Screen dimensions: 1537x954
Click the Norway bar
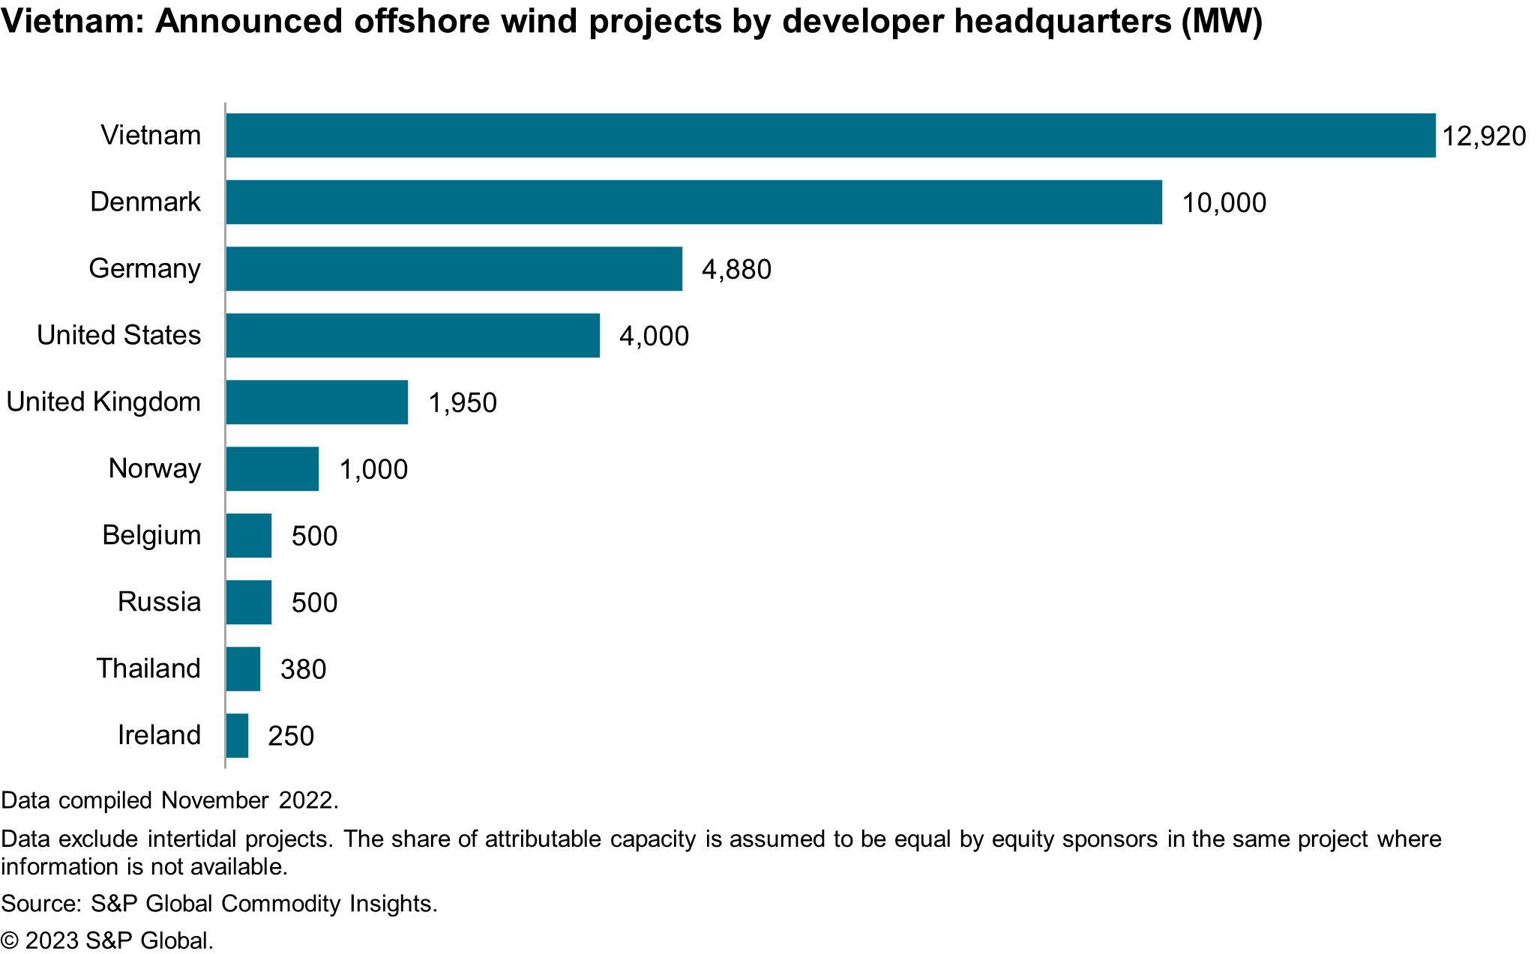272,469
